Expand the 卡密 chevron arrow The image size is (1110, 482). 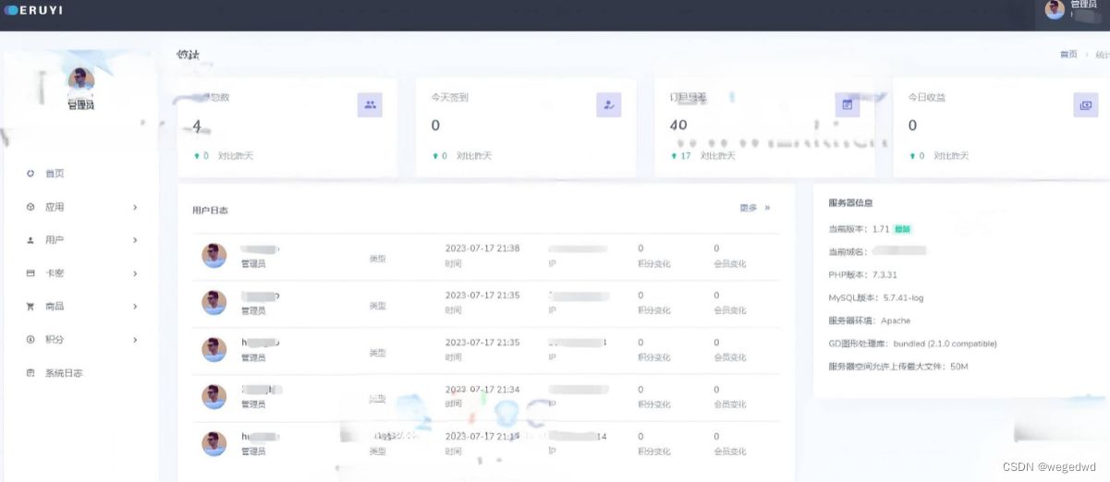click(x=135, y=273)
